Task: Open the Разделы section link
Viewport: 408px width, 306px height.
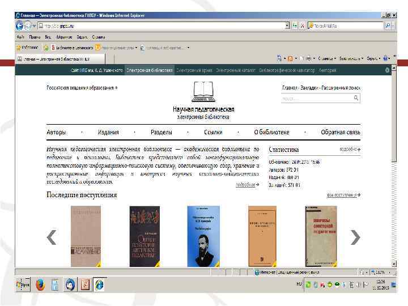Action: click(x=161, y=132)
